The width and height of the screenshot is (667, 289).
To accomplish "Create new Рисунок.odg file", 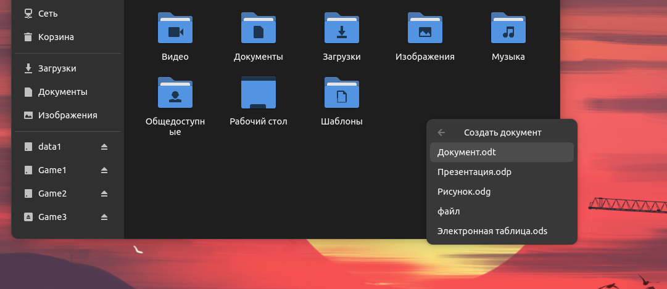I will pyautogui.click(x=502, y=192).
